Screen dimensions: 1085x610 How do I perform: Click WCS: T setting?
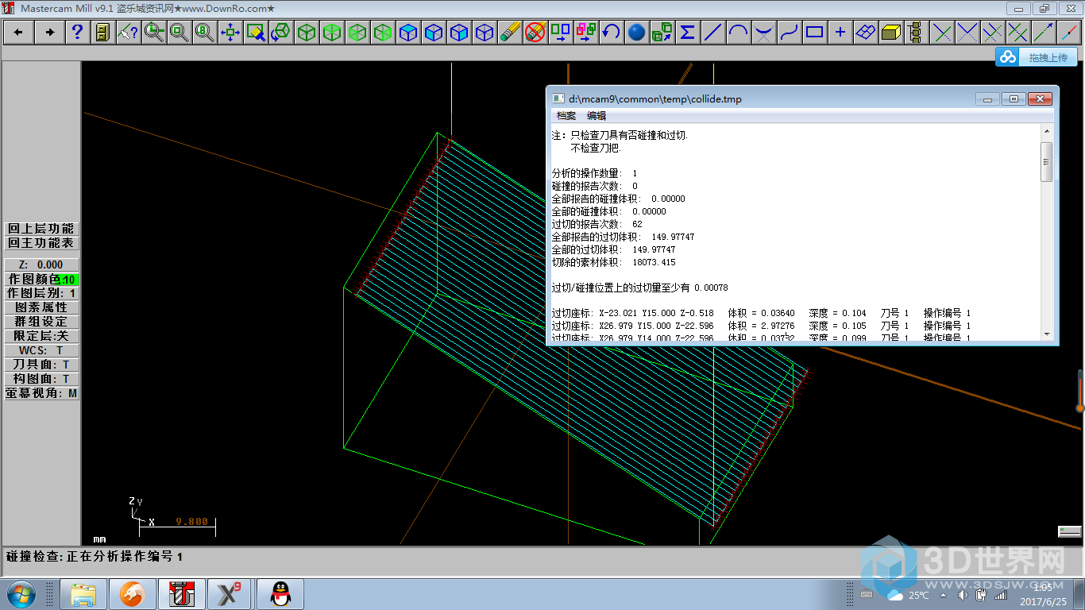point(41,350)
